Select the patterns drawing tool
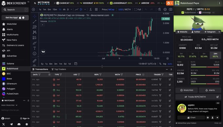Image resolution: width=223 pixels, height=127 pixels. point(34,32)
